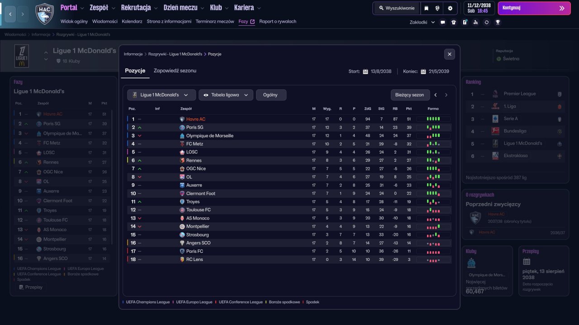Viewport: 579px width, 325px height.
Task: Click the circular arrows icon in the bookmarks row
Action: point(487,22)
